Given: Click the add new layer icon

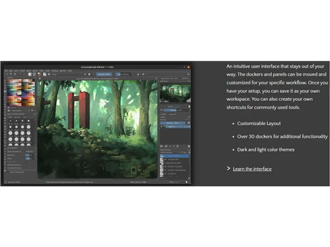Looking at the screenshot, I should click(x=161, y=146).
